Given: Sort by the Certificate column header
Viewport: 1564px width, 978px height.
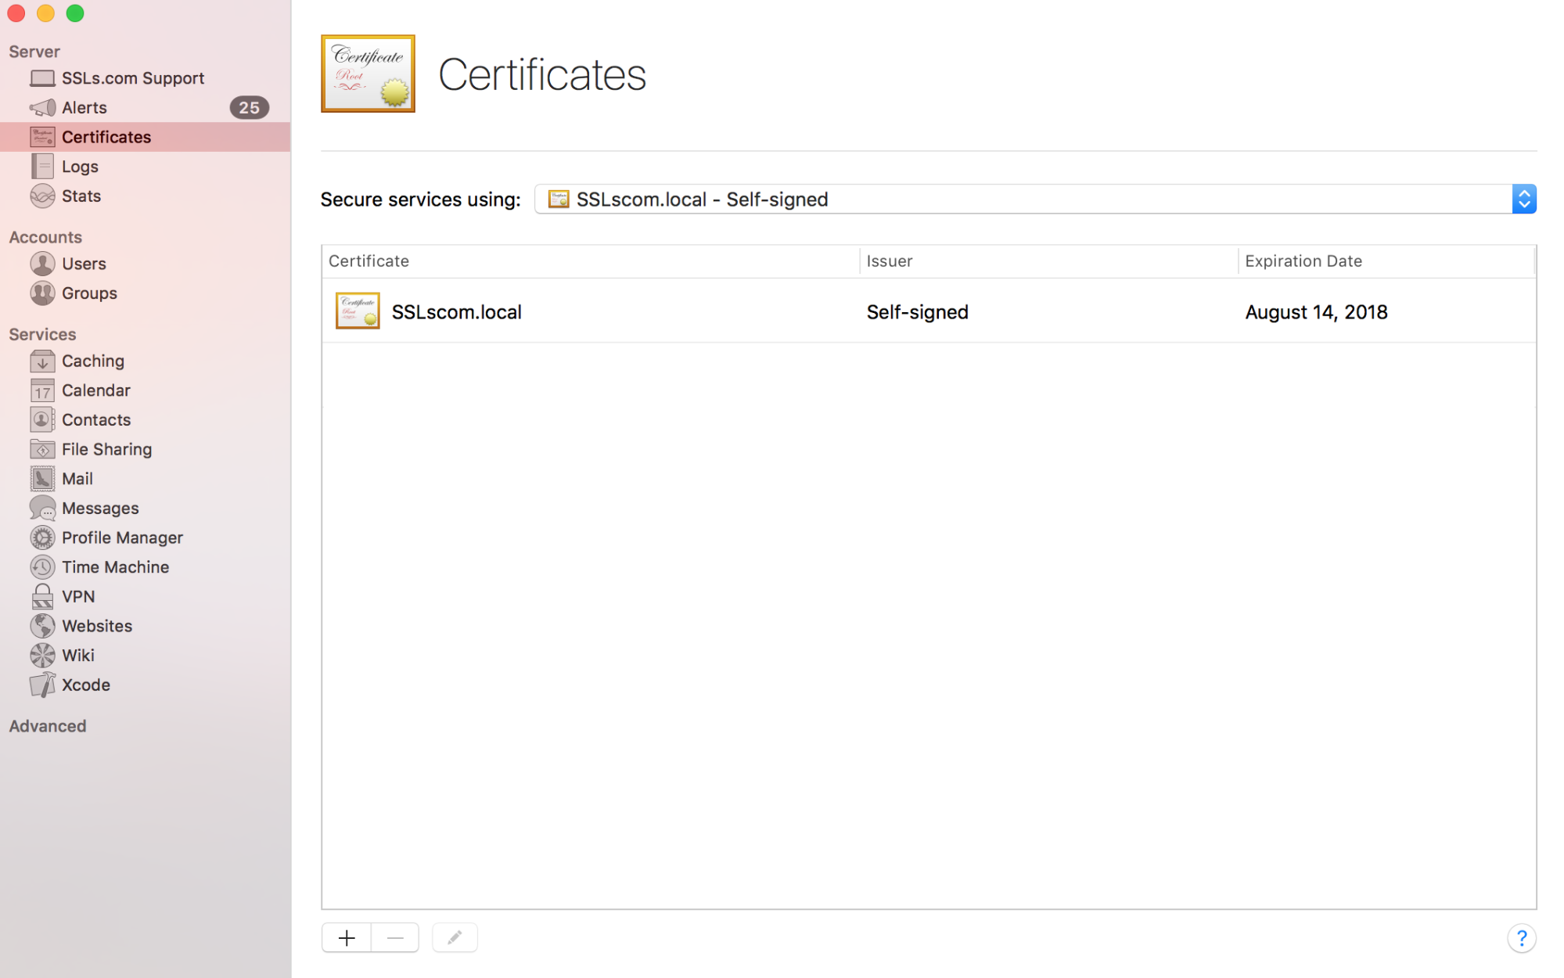Looking at the screenshot, I should [590, 261].
